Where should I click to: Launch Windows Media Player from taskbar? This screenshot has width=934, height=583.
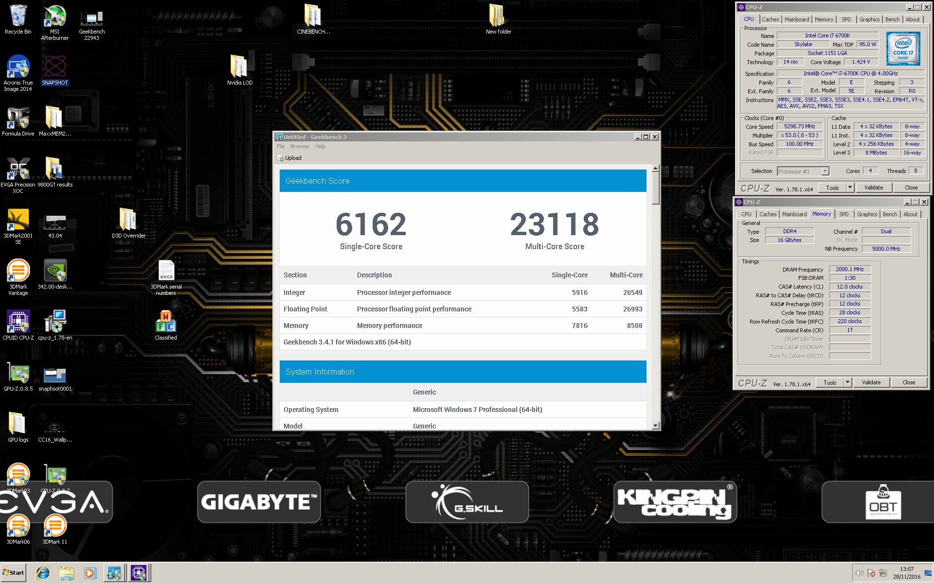coord(90,573)
